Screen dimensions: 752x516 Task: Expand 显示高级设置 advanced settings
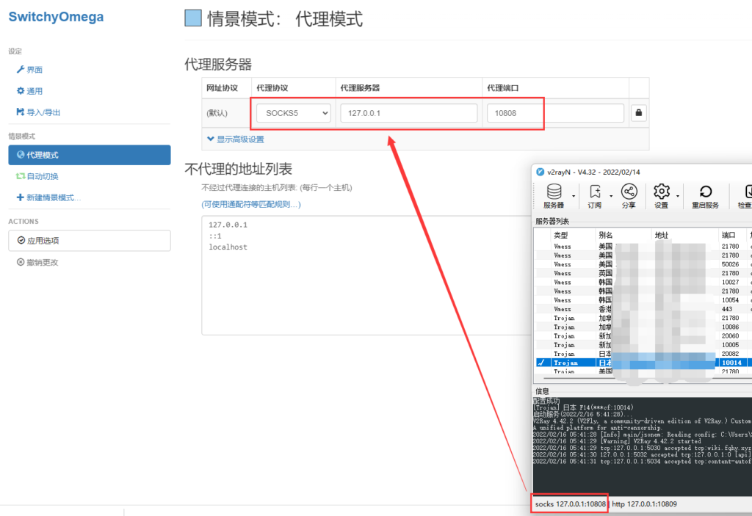point(236,139)
